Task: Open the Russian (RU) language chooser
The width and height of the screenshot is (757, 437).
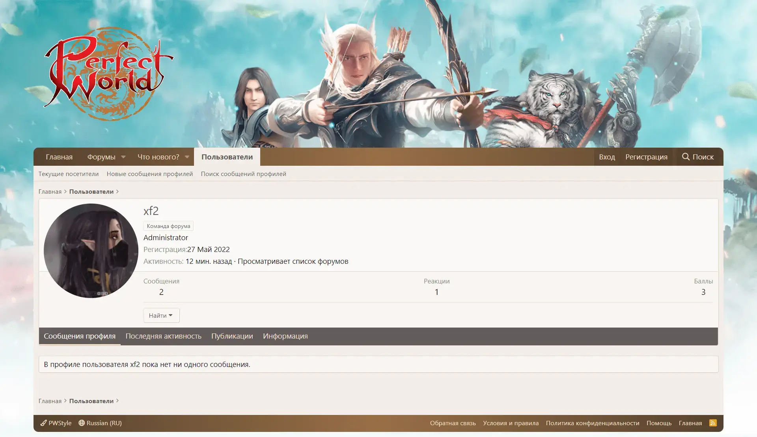Action: tap(100, 423)
